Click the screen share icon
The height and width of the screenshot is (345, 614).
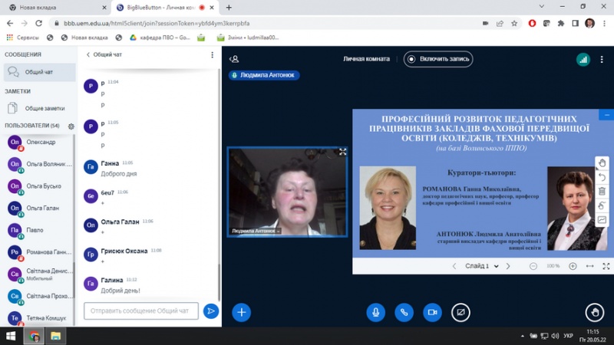(460, 312)
